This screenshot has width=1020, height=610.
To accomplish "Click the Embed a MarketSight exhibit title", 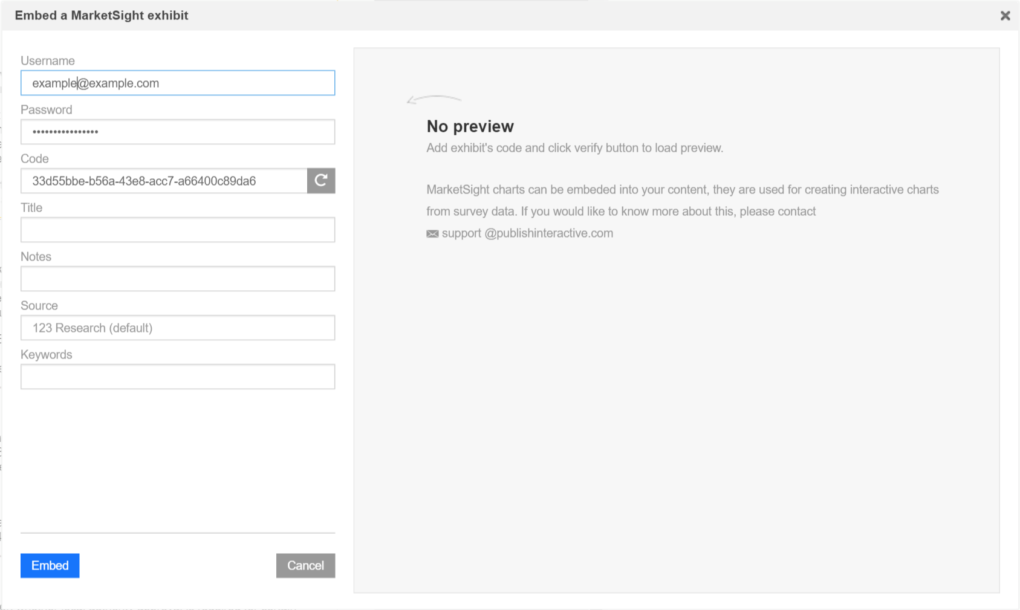I will pos(101,16).
